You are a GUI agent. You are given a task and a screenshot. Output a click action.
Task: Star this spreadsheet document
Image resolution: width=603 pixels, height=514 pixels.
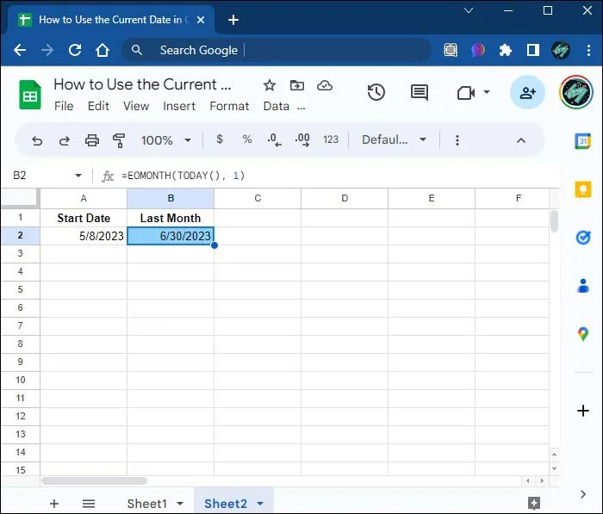[270, 85]
